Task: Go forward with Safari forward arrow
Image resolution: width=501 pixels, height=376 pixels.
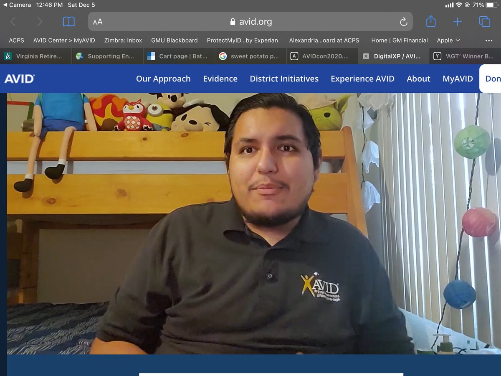Action: [x=40, y=22]
